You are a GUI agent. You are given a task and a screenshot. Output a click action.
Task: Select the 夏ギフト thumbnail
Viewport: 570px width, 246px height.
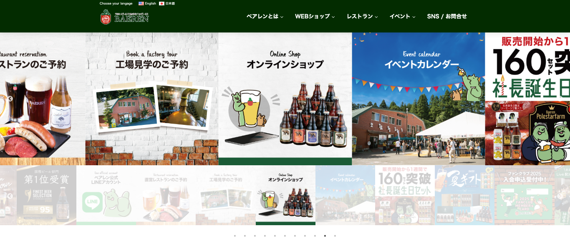[x=465, y=195]
